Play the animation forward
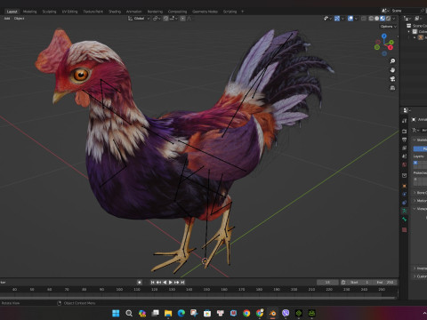This screenshot has height=320, width=427. pos(171,282)
